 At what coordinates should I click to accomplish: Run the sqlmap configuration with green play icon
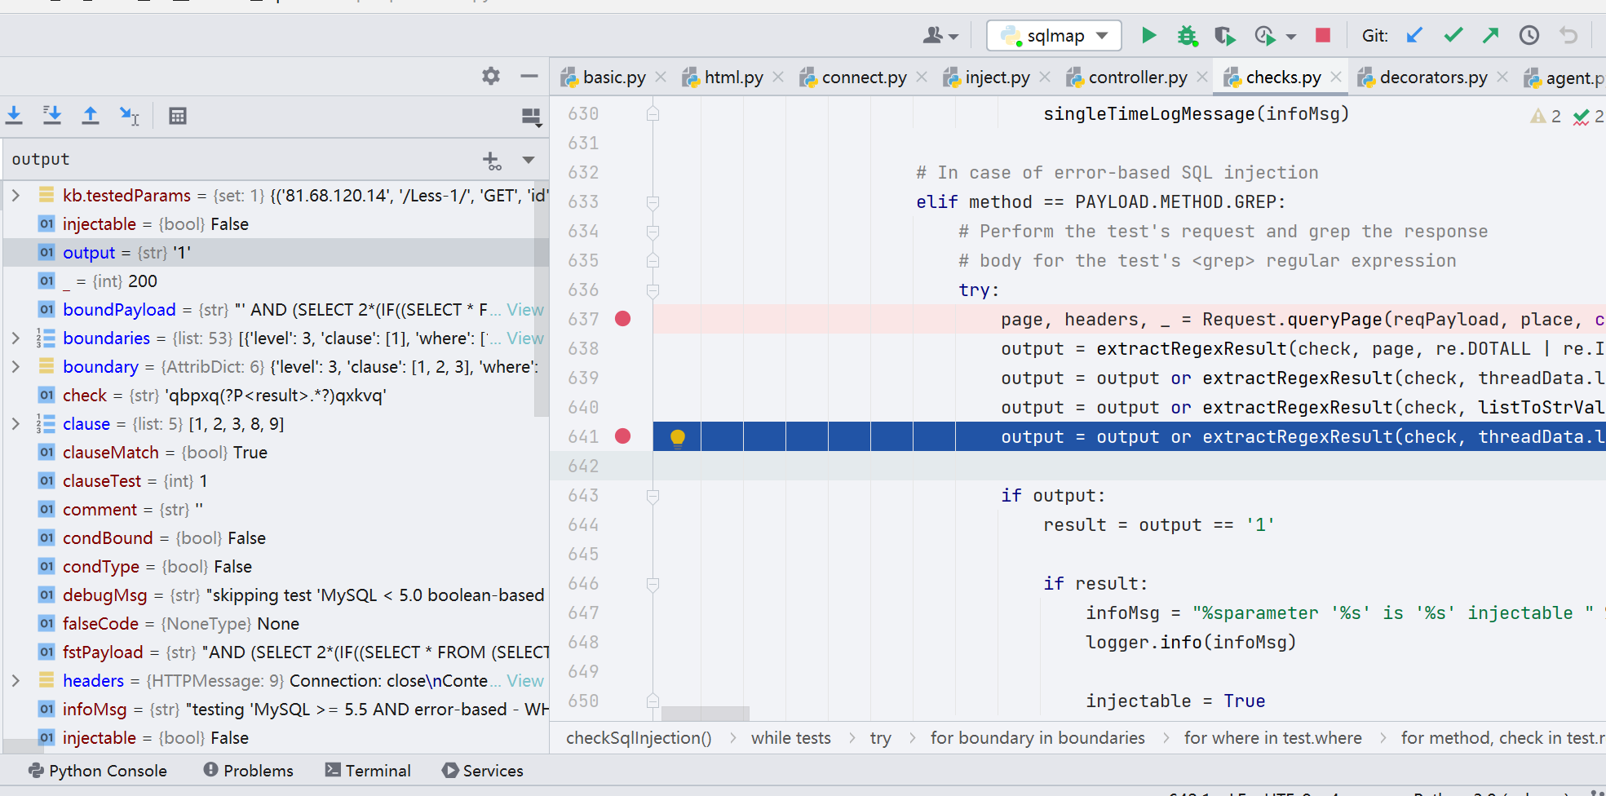click(x=1148, y=35)
